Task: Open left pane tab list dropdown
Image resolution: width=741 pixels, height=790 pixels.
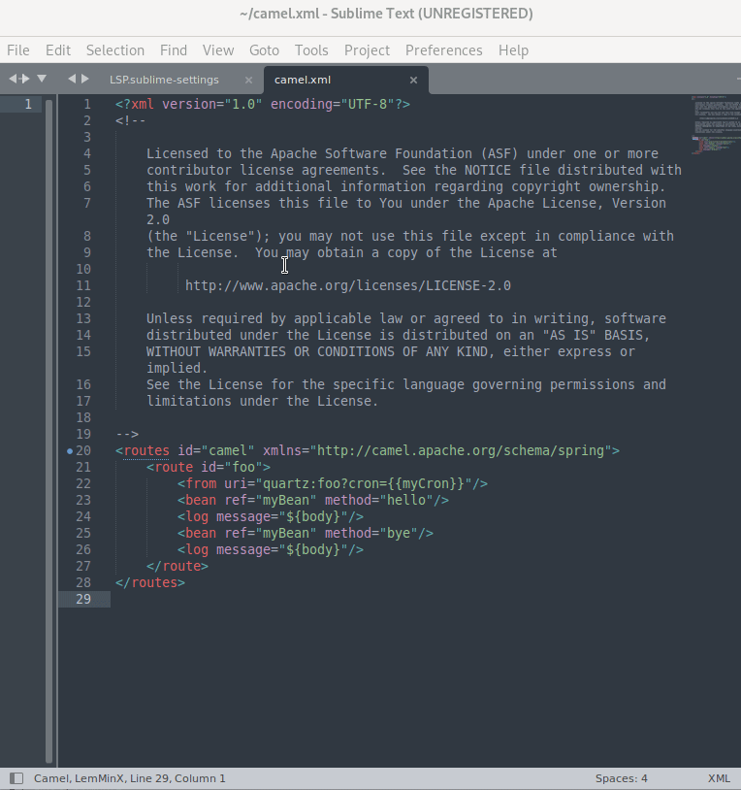Action: (x=42, y=79)
